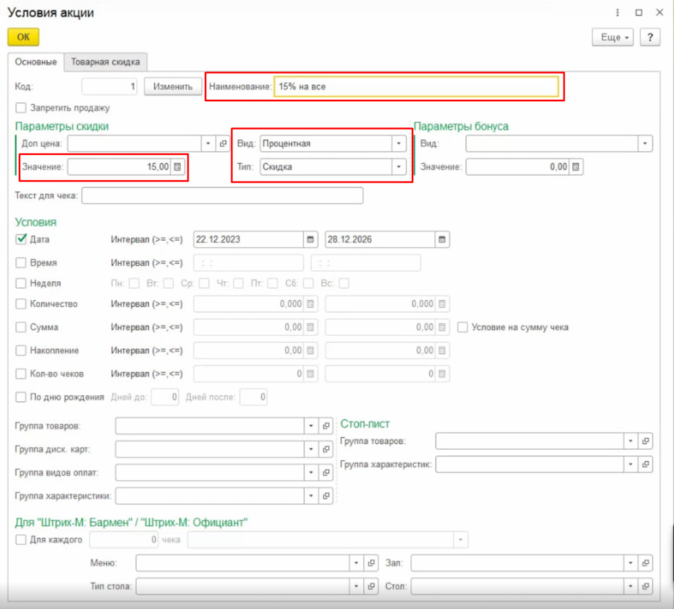Image resolution: width=674 pixels, height=609 pixels.
Task: Open calculator icon in discount Значение field
Action: coord(177,167)
